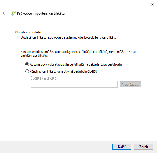Click the sentence about oblasti systému

(x=69, y=37)
